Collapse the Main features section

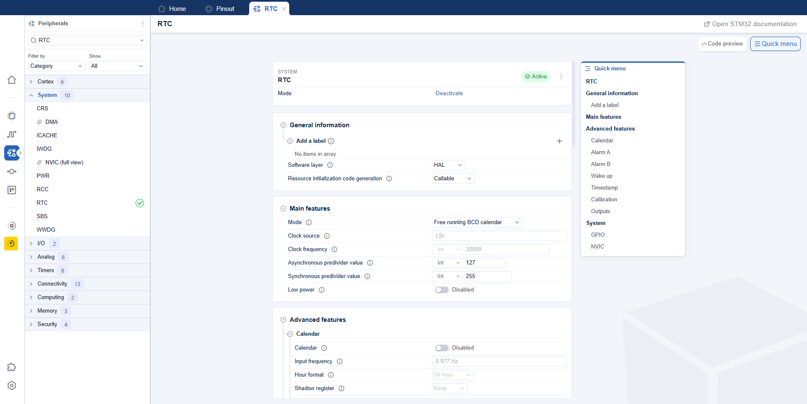[x=283, y=209]
